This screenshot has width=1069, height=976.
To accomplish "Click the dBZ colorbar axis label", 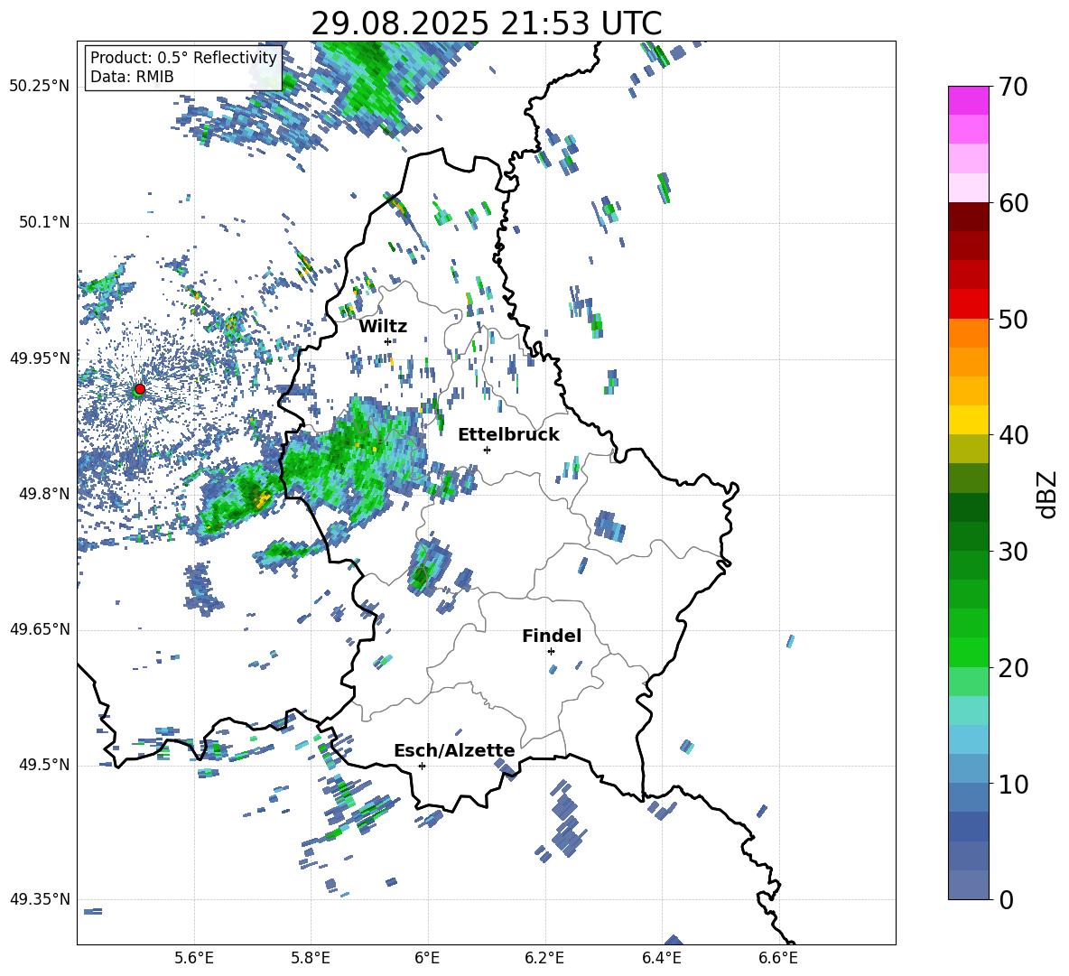I will coord(1048,494).
